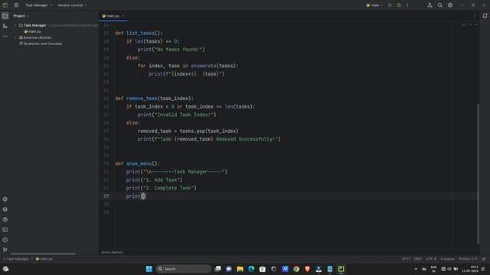Open File Explorer from the taskbar
The height and width of the screenshot is (275, 490).
(x=240, y=269)
